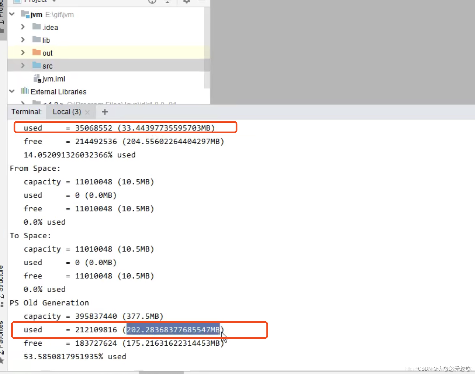Expand the .idea folder

click(x=23, y=27)
